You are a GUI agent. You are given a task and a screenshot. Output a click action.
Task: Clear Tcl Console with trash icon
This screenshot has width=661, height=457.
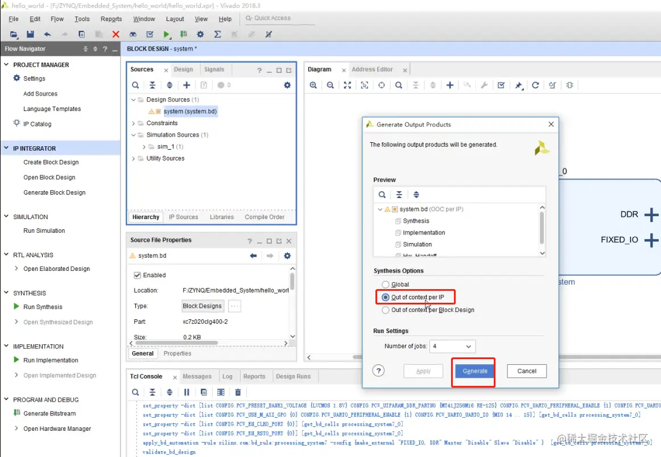[238, 393]
